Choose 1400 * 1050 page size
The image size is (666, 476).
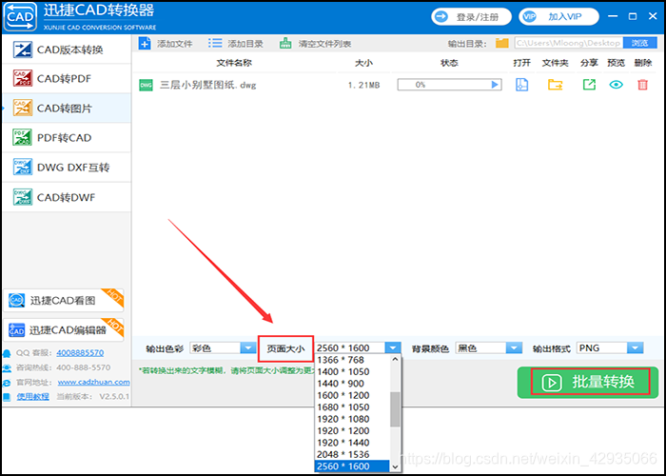click(x=352, y=372)
